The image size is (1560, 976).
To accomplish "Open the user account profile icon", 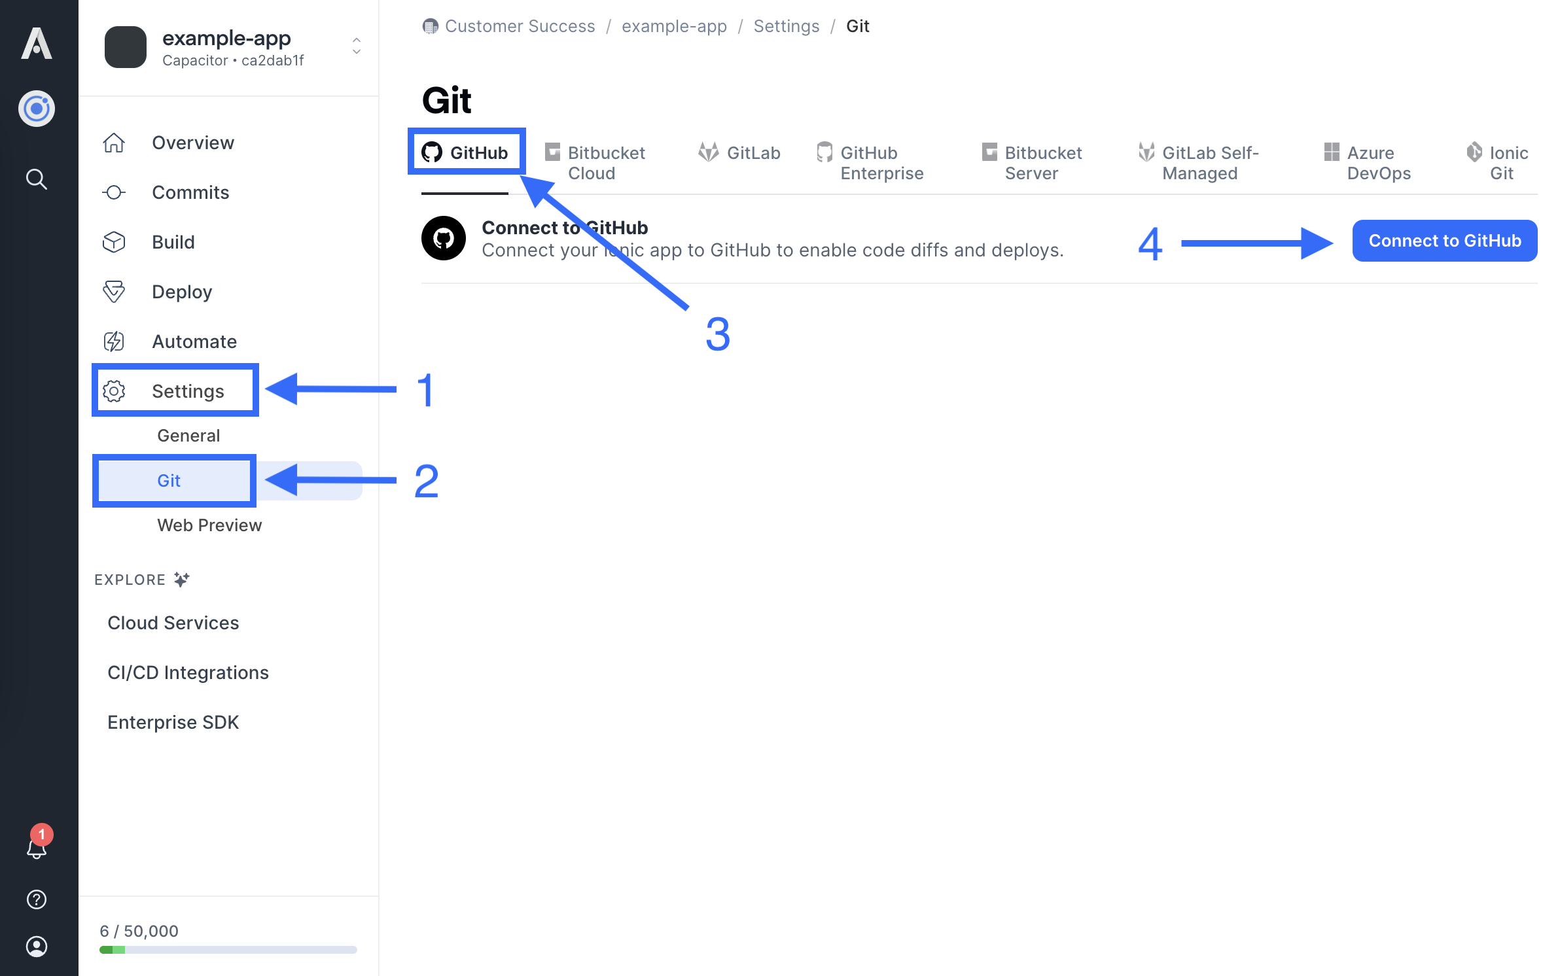I will click(x=37, y=947).
